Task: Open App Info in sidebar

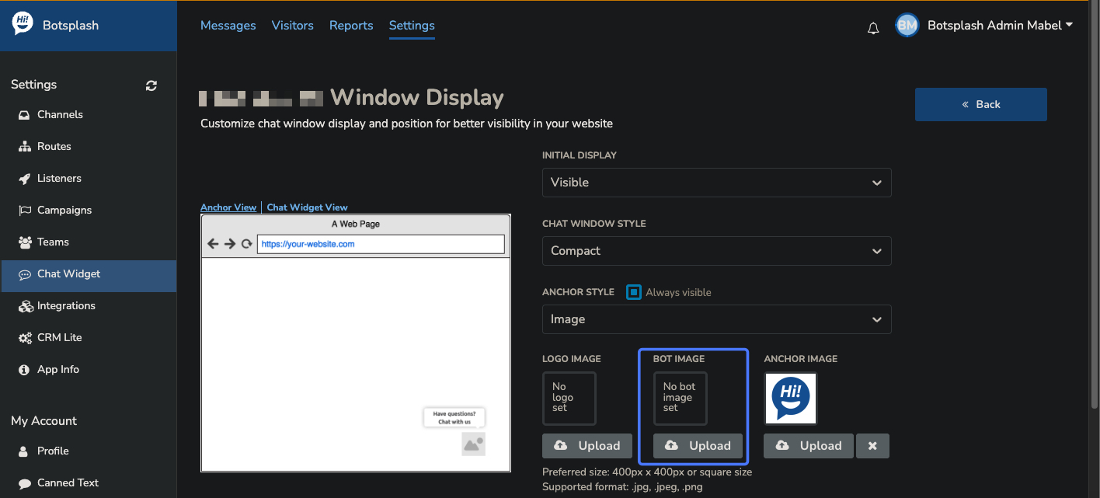Action: [x=89, y=370]
